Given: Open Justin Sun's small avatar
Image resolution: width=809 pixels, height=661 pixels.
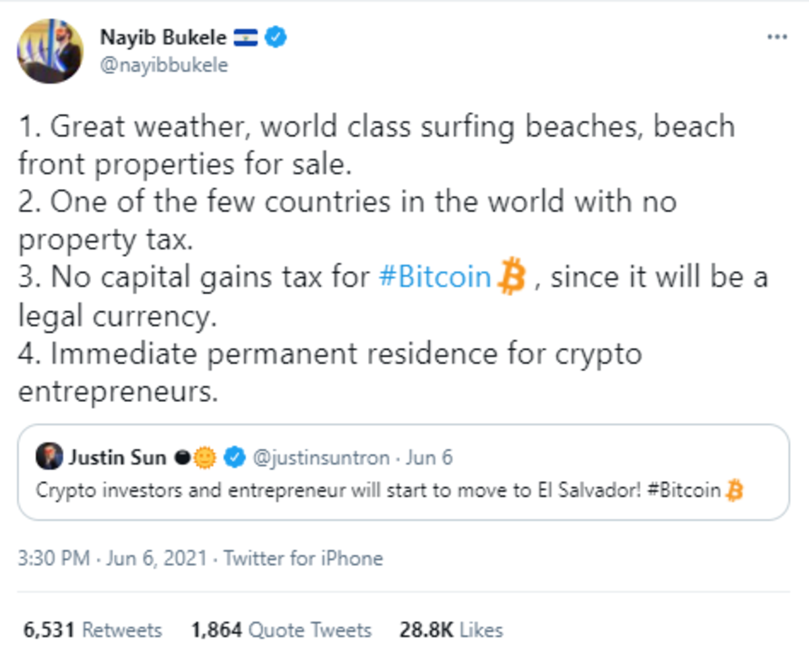Looking at the screenshot, I should click(x=49, y=457).
